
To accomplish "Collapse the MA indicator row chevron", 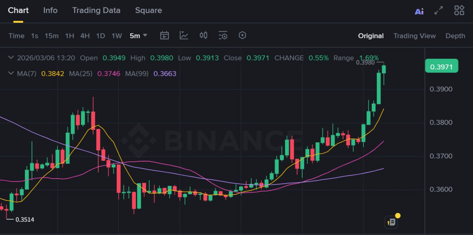I will coord(11,73).
